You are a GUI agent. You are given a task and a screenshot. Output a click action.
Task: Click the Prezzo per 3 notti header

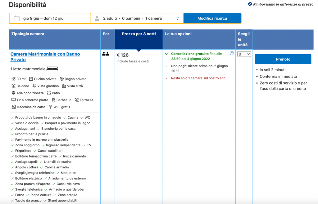click(x=139, y=34)
